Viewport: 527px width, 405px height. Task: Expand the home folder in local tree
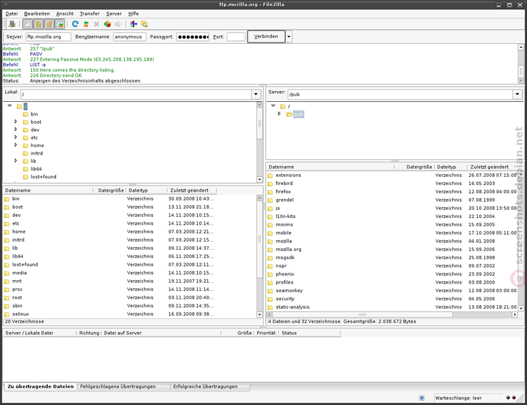pyautogui.click(x=16, y=145)
